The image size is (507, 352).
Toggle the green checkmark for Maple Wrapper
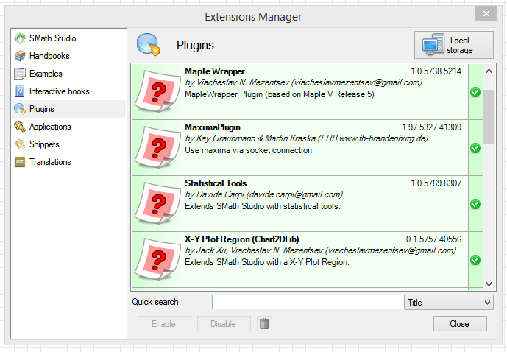click(x=475, y=92)
